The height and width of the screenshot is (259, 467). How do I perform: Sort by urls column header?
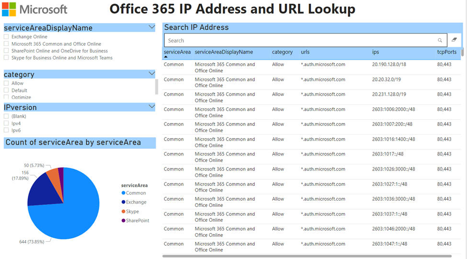305,52
